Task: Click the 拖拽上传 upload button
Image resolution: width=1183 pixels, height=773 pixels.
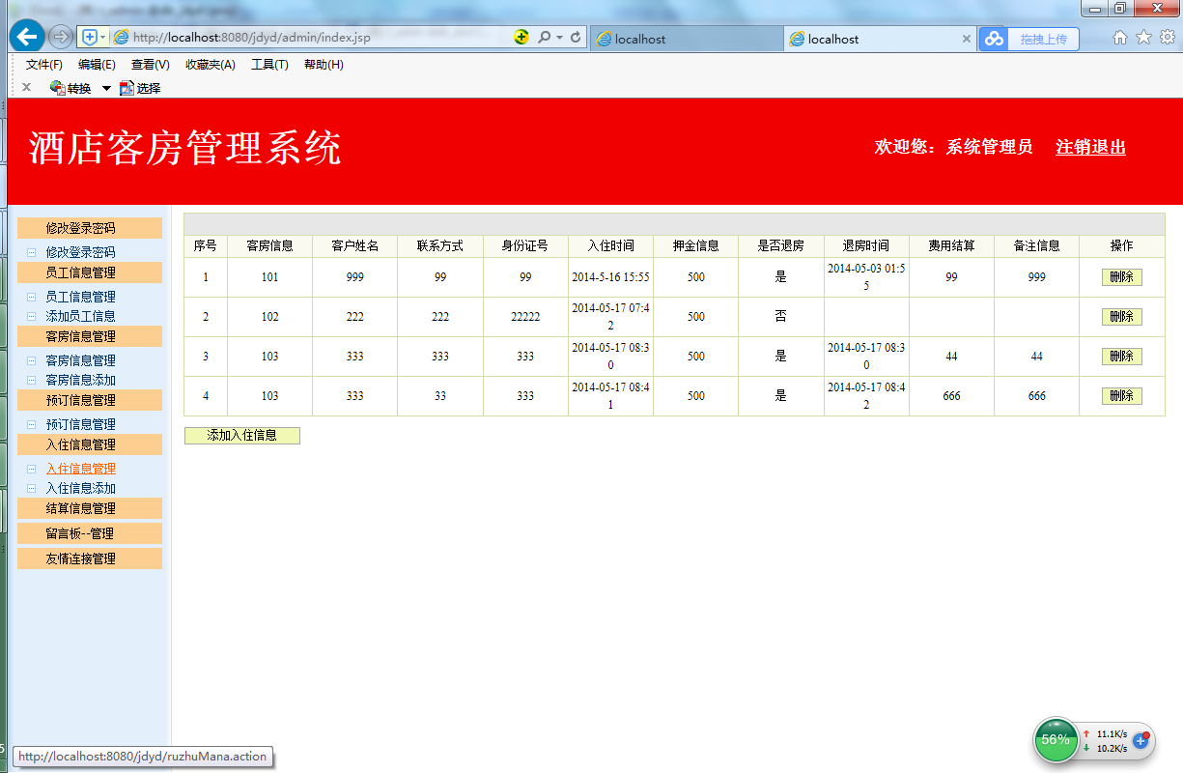Action: click(1043, 39)
